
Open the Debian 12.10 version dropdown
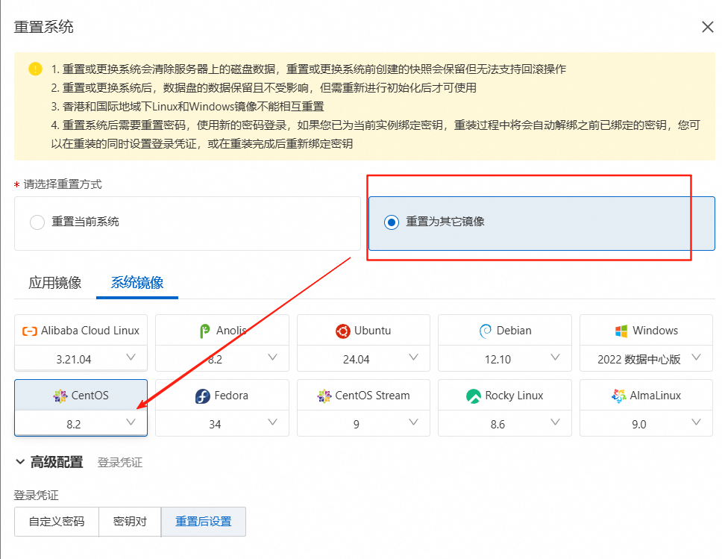[505, 358]
